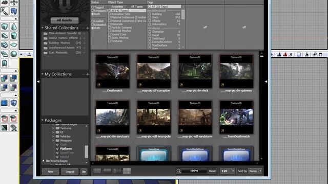
Task: Click the CSG Subtract icon
Action: point(14,78)
